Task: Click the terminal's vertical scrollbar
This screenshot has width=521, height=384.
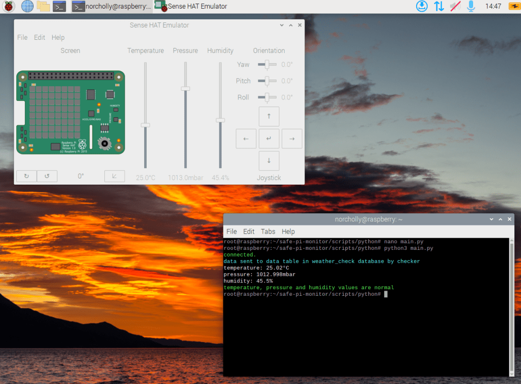Action: pos(511,306)
